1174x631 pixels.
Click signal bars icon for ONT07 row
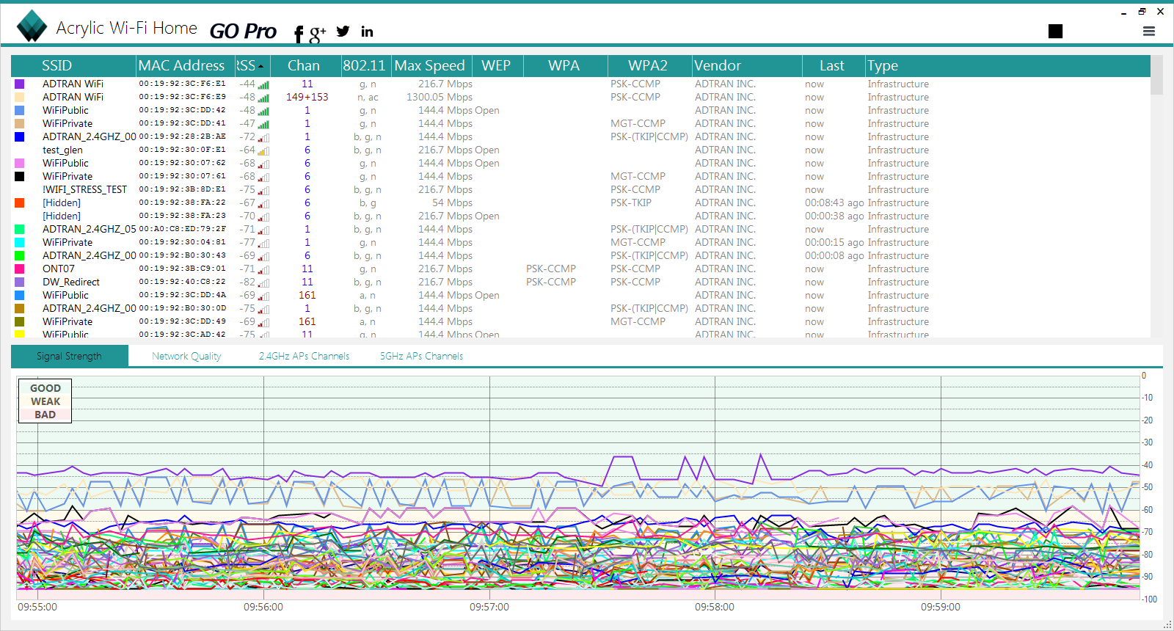[263, 269]
